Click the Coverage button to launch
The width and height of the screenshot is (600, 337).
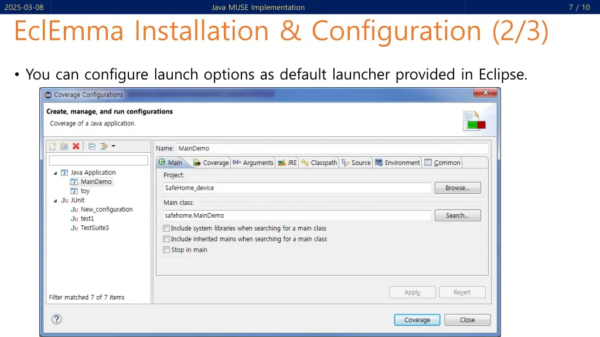pyautogui.click(x=417, y=320)
